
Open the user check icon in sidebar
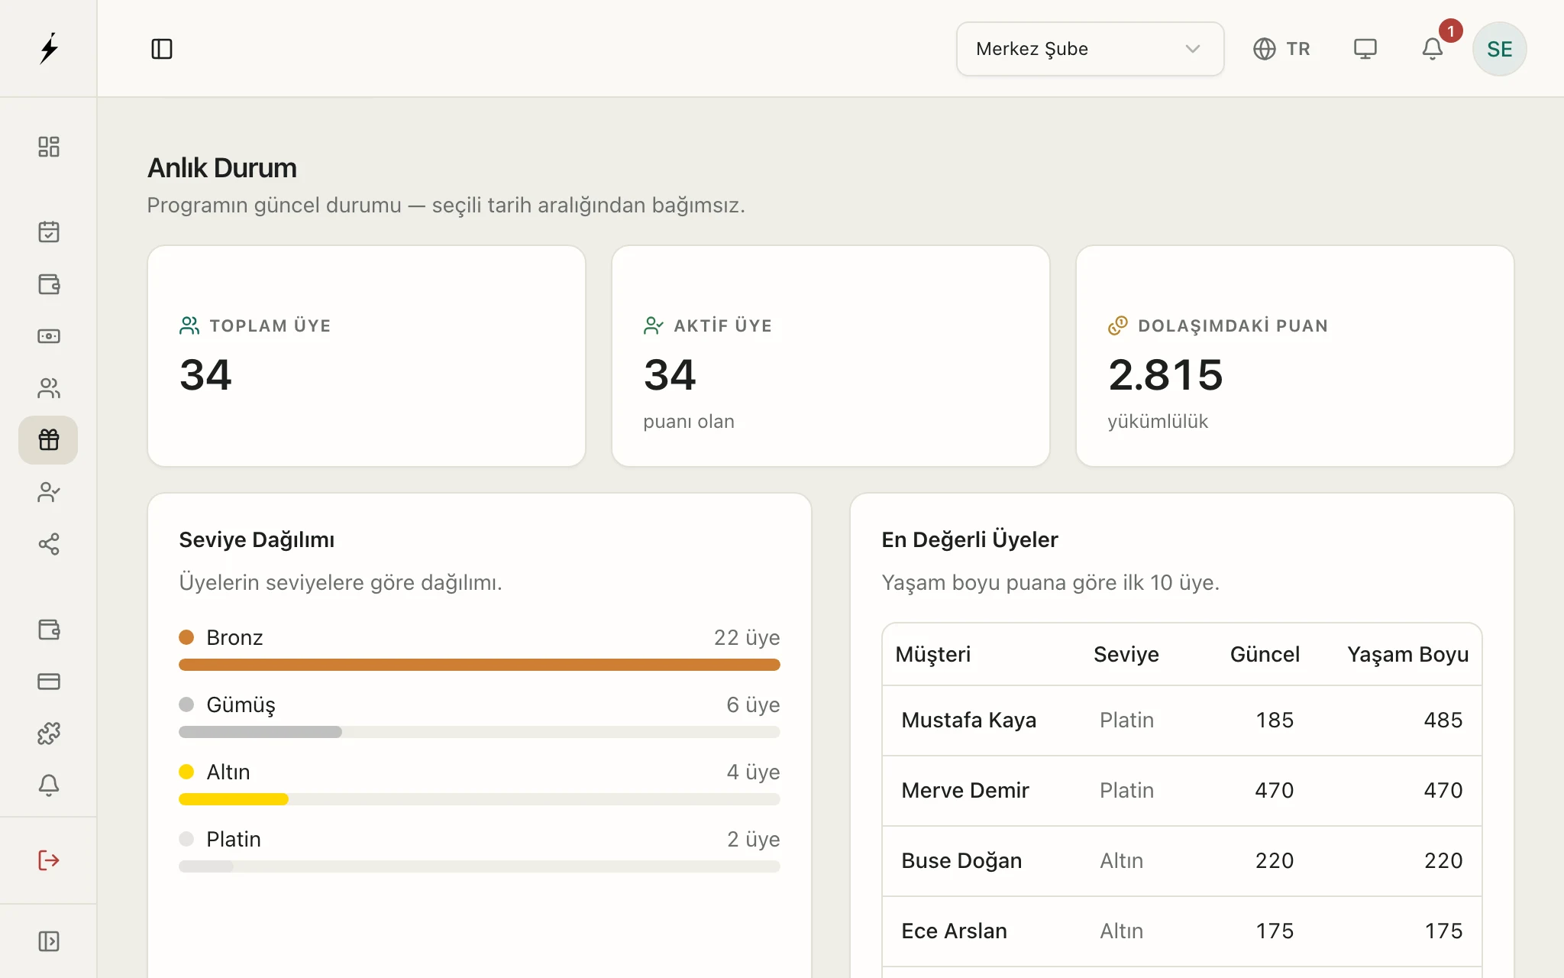[49, 492]
